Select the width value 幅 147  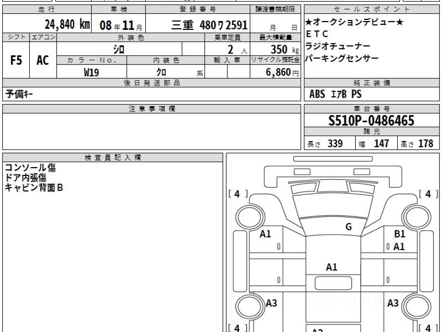pyautogui.click(x=374, y=143)
